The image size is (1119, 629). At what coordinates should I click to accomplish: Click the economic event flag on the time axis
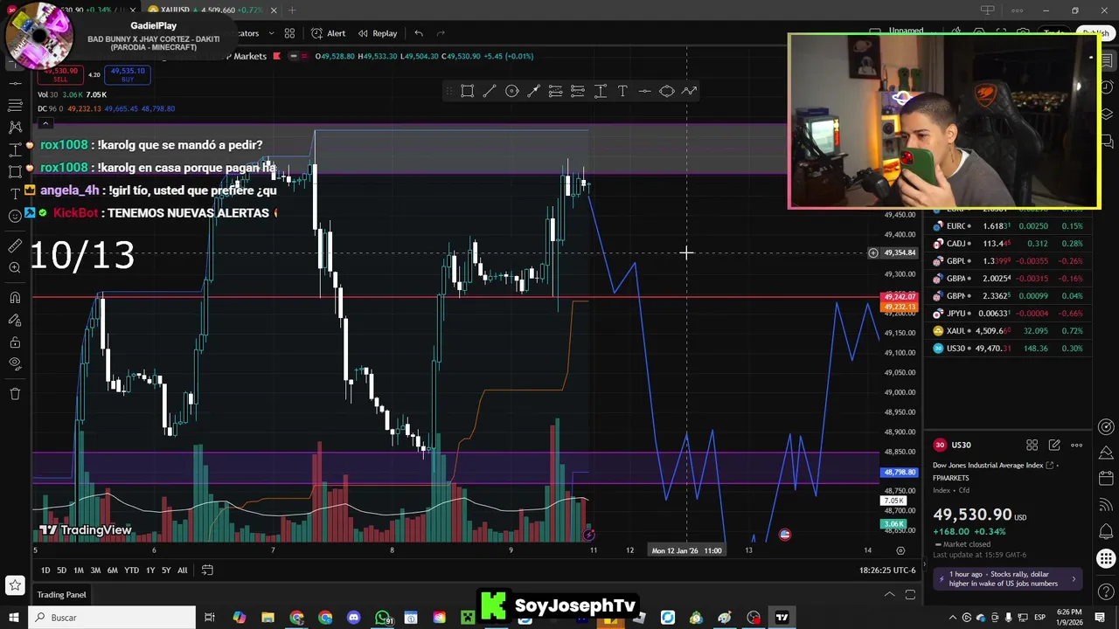click(785, 535)
